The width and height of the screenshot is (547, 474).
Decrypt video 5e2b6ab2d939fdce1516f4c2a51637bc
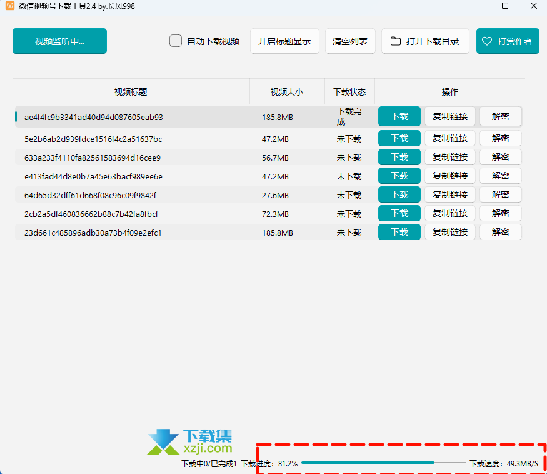[x=501, y=138]
